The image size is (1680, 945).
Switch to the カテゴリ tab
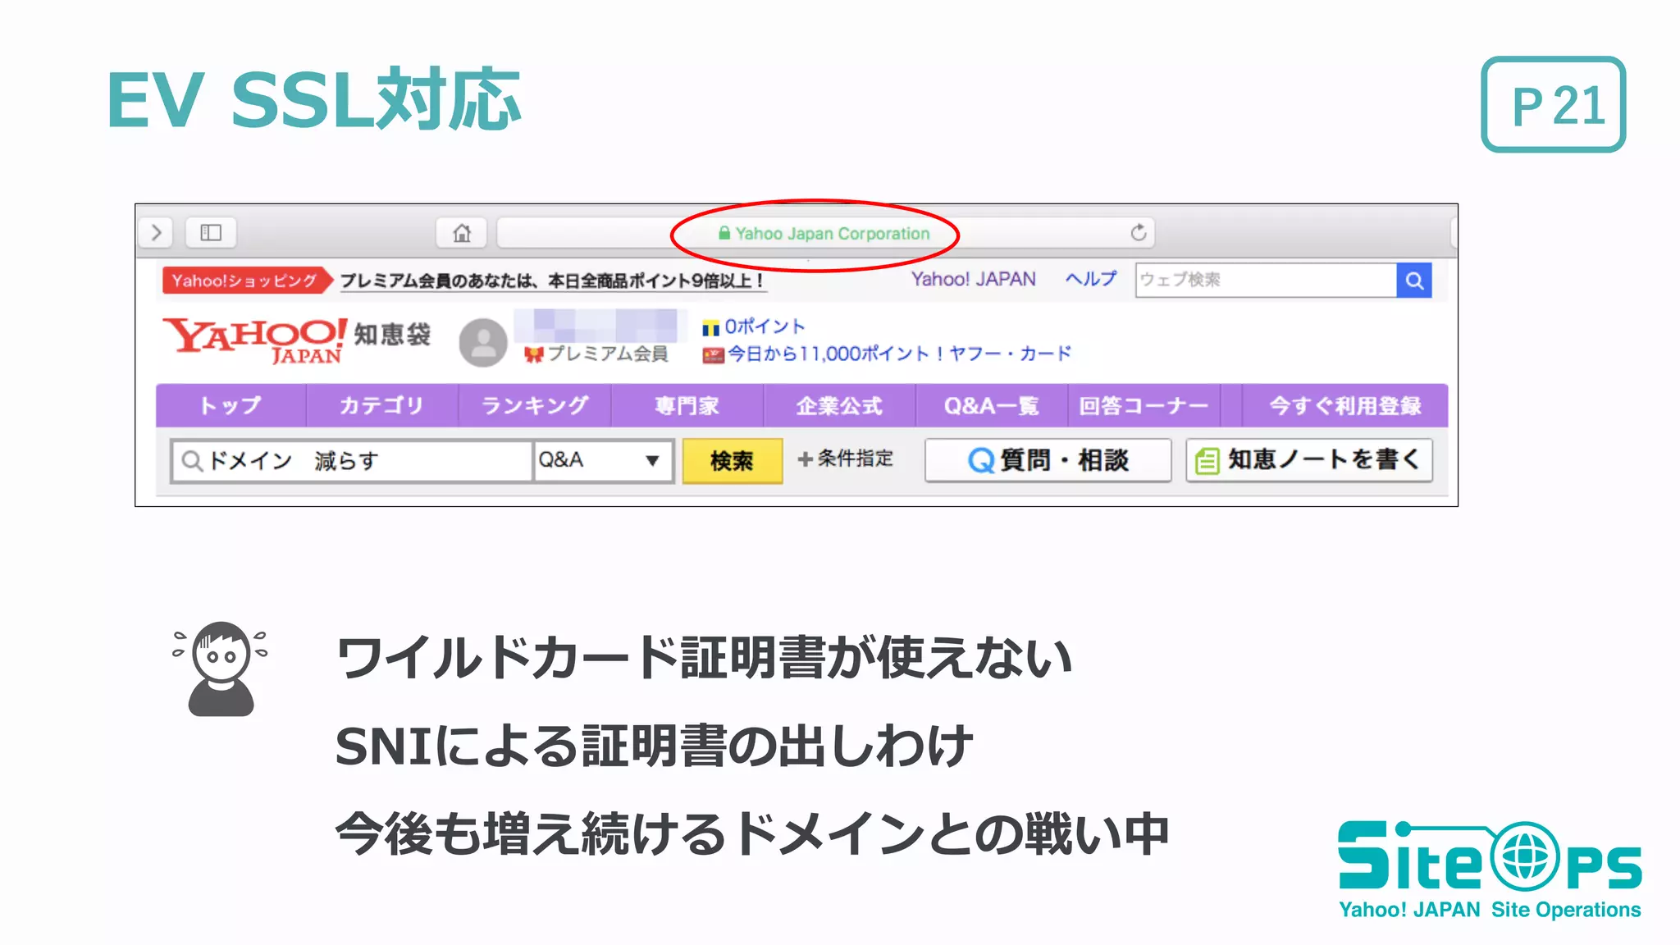[381, 405]
